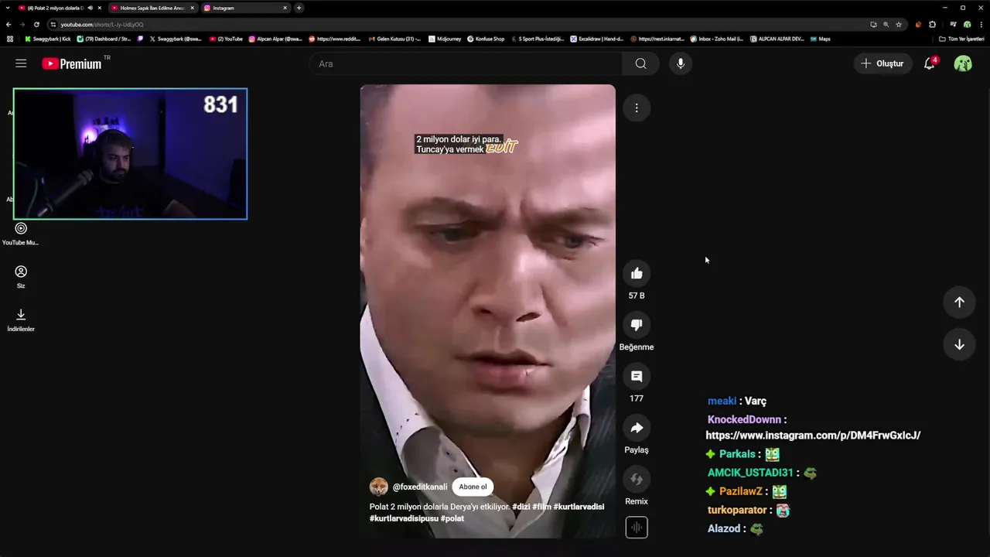Viewport: 990px width, 557px height.
Task: Open YouTube Music in sidebar
Action: coord(21,234)
